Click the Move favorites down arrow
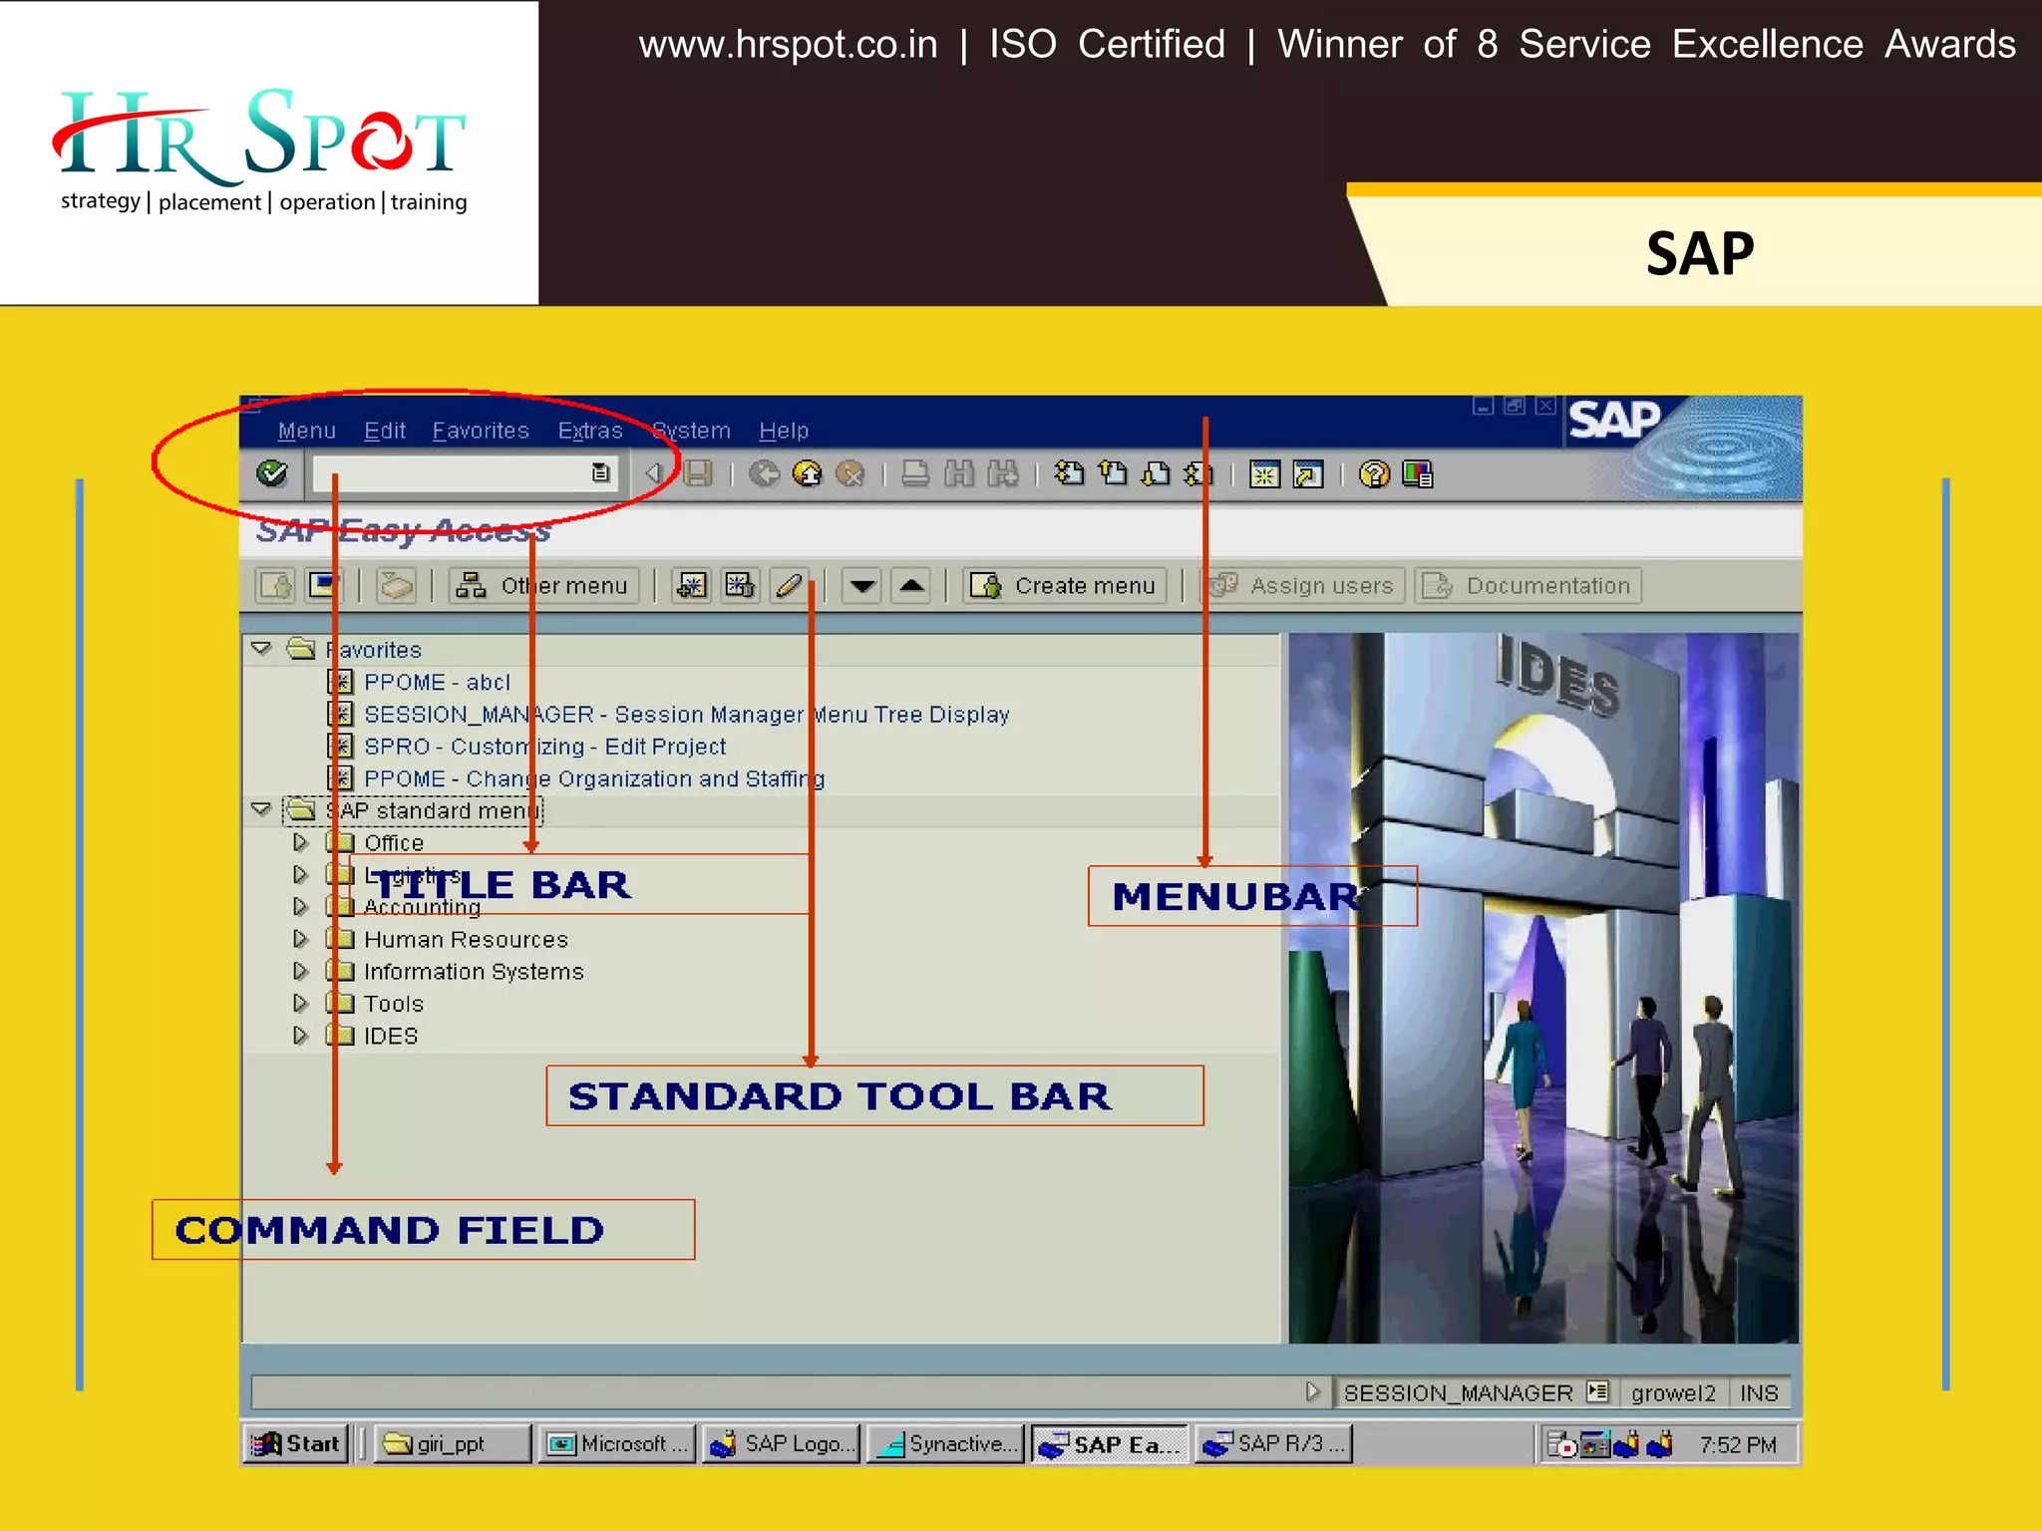The width and height of the screenshot is (2042, 1531). (x=862, y=585)
